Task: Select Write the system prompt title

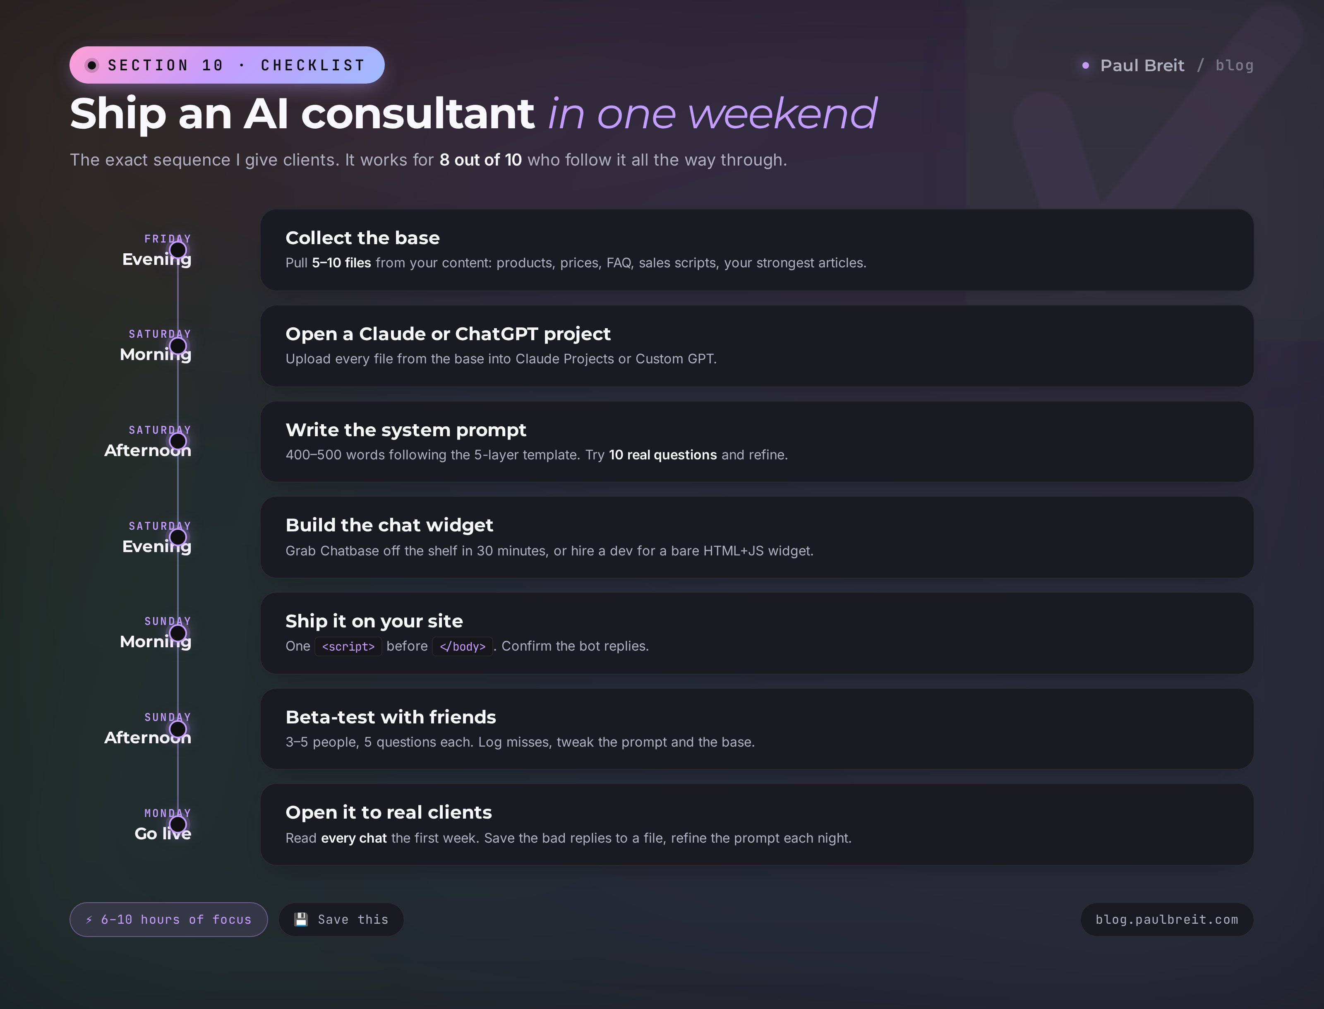Action: click(x=406, y=430)
